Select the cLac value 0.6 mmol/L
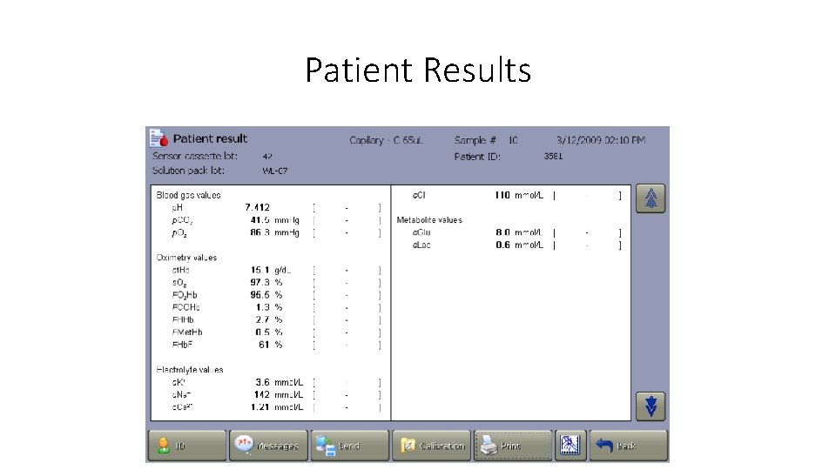The height and width of the screenshot is (470, 836). pyautogui.click(x=519, y=245)
